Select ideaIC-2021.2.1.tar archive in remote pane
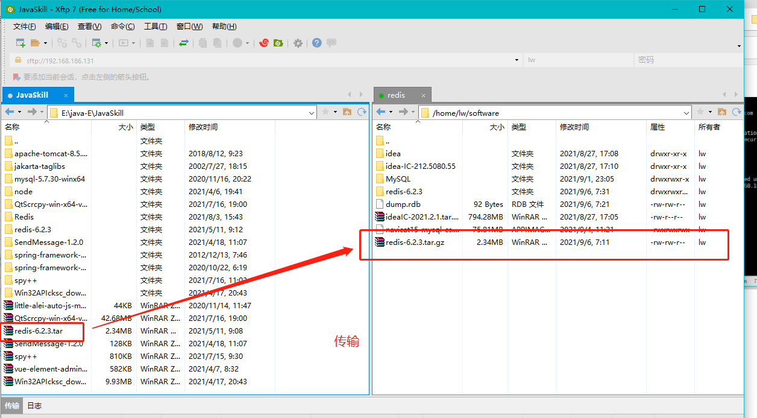757x418 pixels. coord(422,217)
